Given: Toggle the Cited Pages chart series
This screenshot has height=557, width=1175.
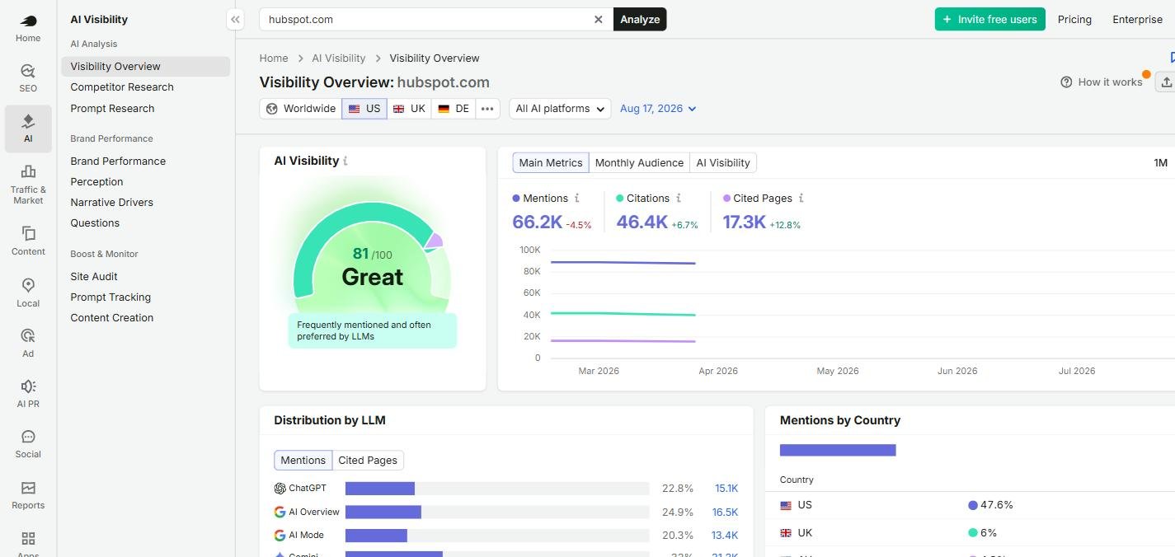Looking at the screenshot, I should [757, 198].
